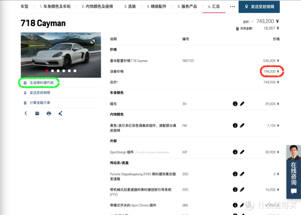Open the 车型 tab
Image resolution: width=301 pixels, height=215 pixels.
click(25, 7)
